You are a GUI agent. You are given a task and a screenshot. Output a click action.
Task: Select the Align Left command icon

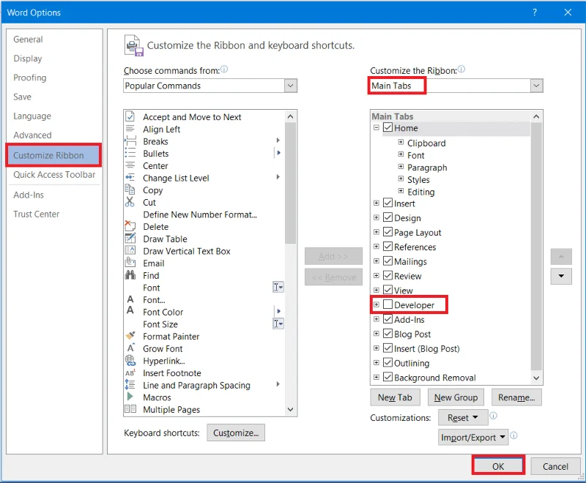[x=130, y=129]
